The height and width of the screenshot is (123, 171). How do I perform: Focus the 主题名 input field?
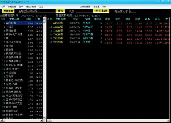click(41, 11)
